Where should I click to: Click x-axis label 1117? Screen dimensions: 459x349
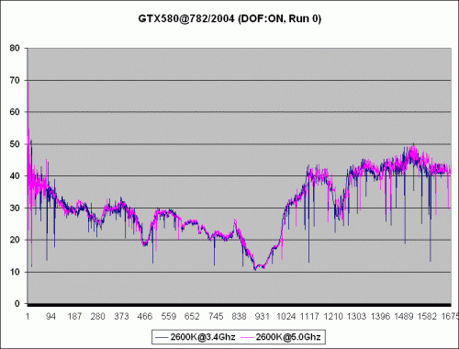[x=309, y=316]
